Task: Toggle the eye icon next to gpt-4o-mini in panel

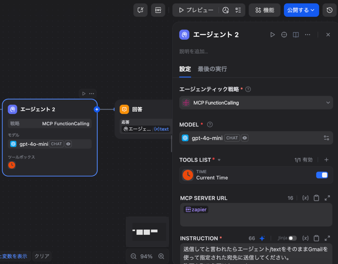Action: [245, 138]
